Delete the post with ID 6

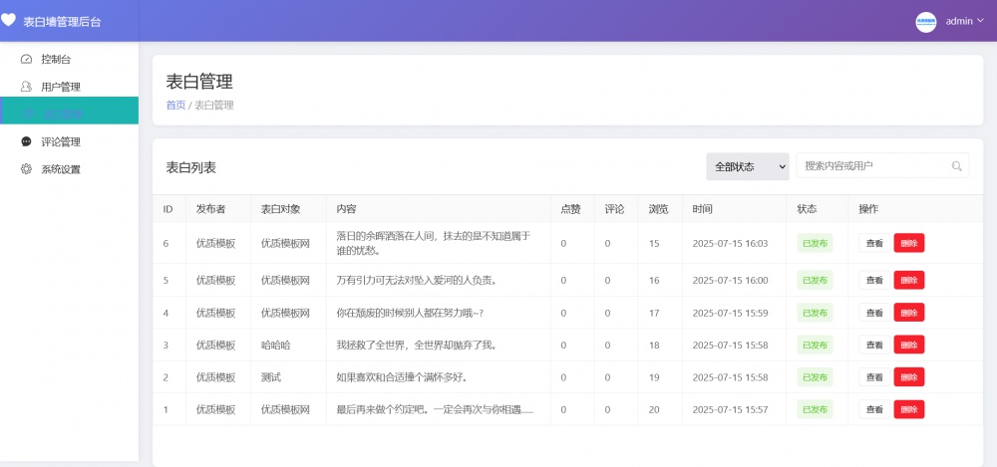909,243
